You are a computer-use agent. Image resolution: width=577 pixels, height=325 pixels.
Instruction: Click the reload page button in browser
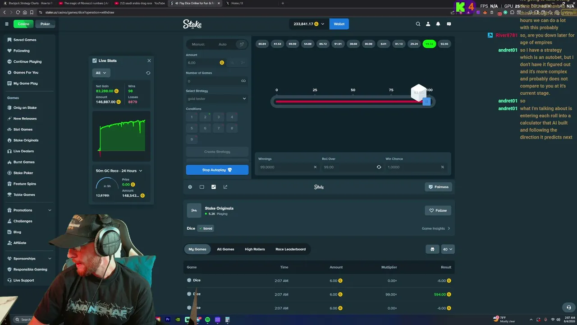coord(18,12)
